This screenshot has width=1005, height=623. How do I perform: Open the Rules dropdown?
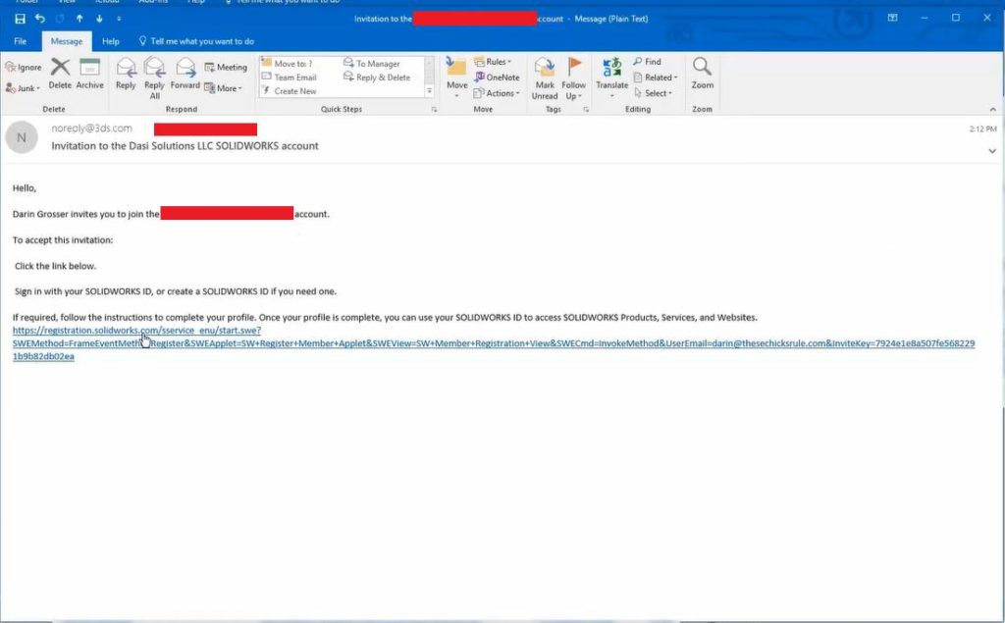click(493, 62)
